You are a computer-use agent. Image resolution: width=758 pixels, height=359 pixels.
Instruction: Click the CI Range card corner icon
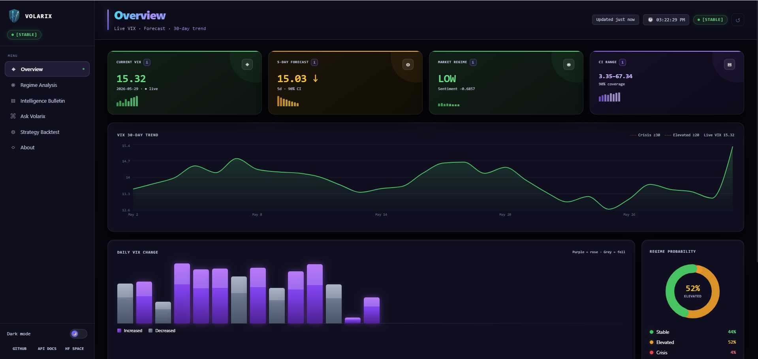[730, 64]
